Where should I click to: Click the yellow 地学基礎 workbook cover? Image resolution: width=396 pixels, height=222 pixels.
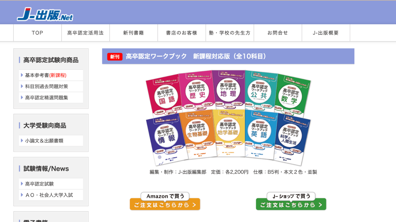229,133
